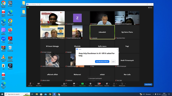
Task: Open Zoom desktop shortcut
Action: 3,39
